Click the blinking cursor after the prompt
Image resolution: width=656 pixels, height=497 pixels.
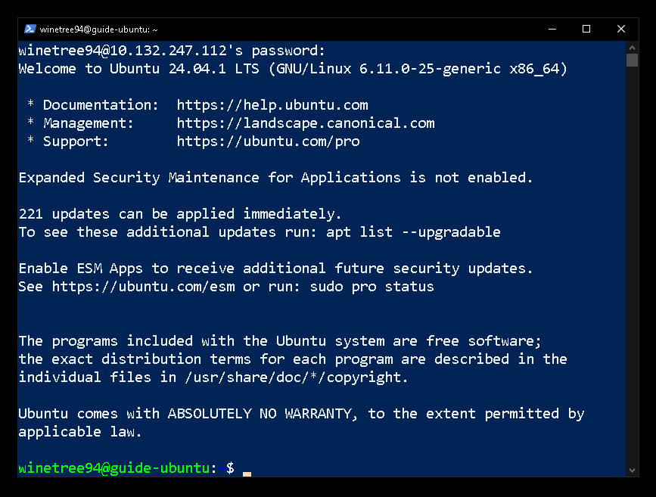tap(247, 474)
